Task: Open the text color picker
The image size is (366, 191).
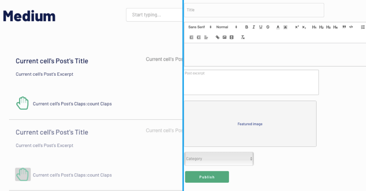Action: point(278,27)
